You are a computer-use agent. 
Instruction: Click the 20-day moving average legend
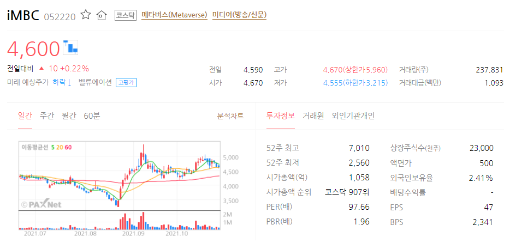60,147
